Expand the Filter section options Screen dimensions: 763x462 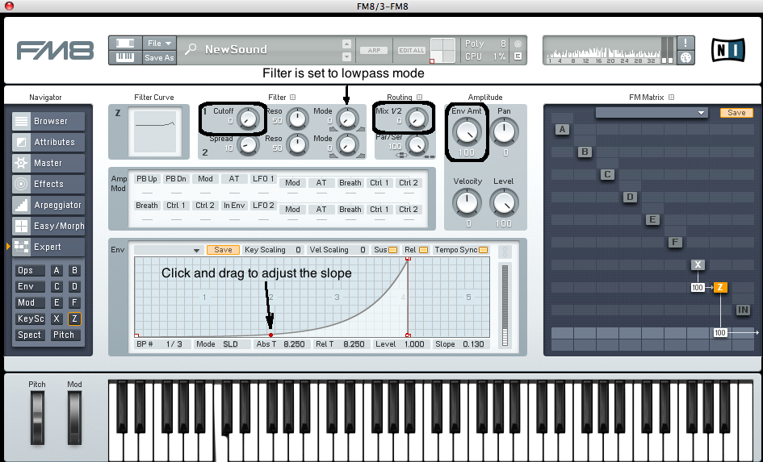pos(293,98)
